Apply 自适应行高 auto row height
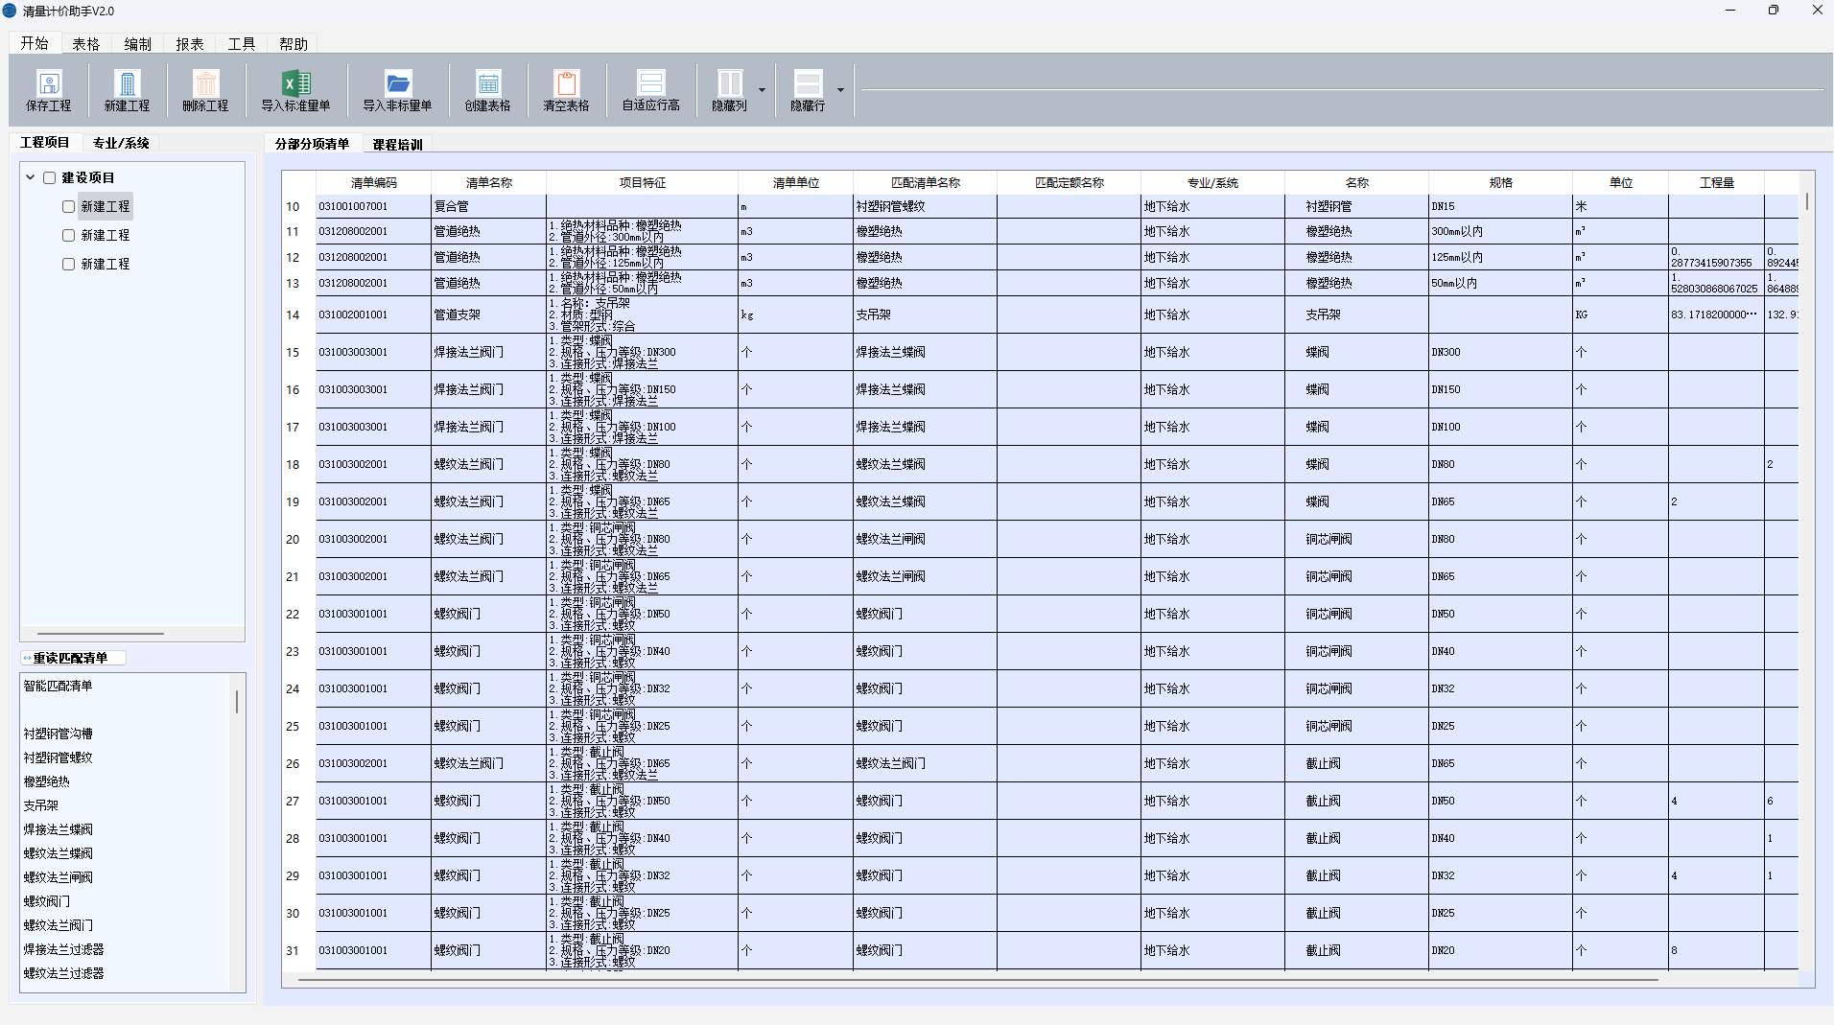Viewport: 1834px width, 1025px height. (x=649, y=89)
